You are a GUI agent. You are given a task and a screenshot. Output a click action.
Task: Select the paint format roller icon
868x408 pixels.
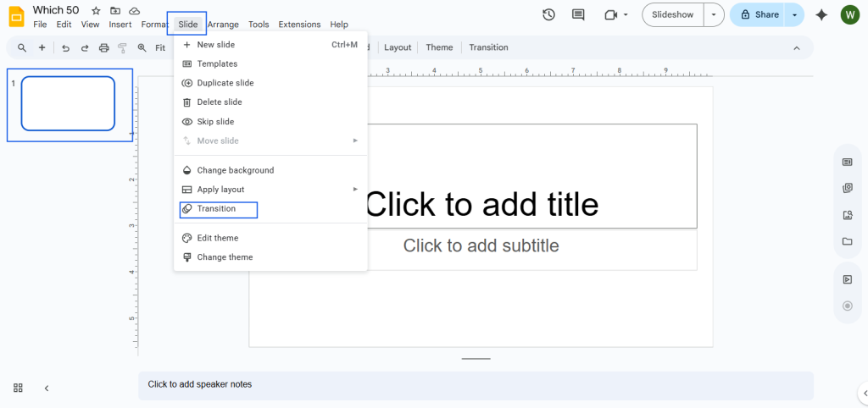pos(123,48)
